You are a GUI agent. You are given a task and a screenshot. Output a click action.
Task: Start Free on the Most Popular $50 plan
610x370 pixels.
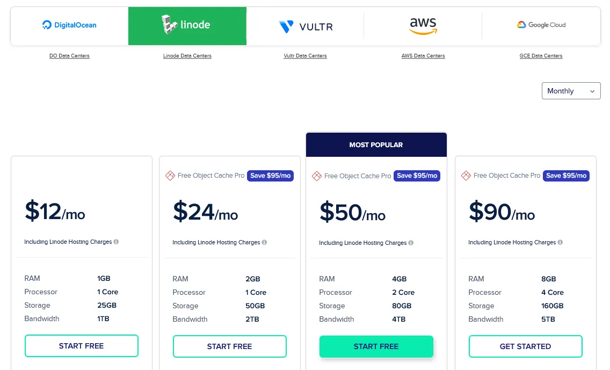coord(376,346)
